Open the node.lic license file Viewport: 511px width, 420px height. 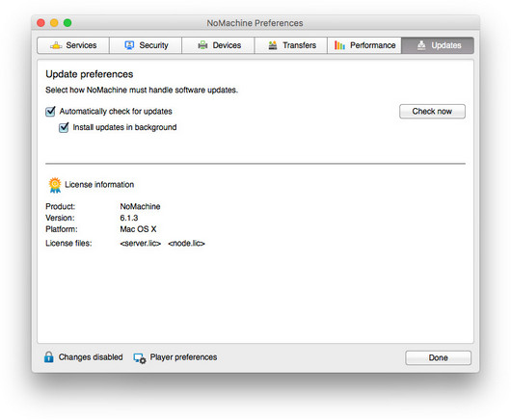(186, 243)
